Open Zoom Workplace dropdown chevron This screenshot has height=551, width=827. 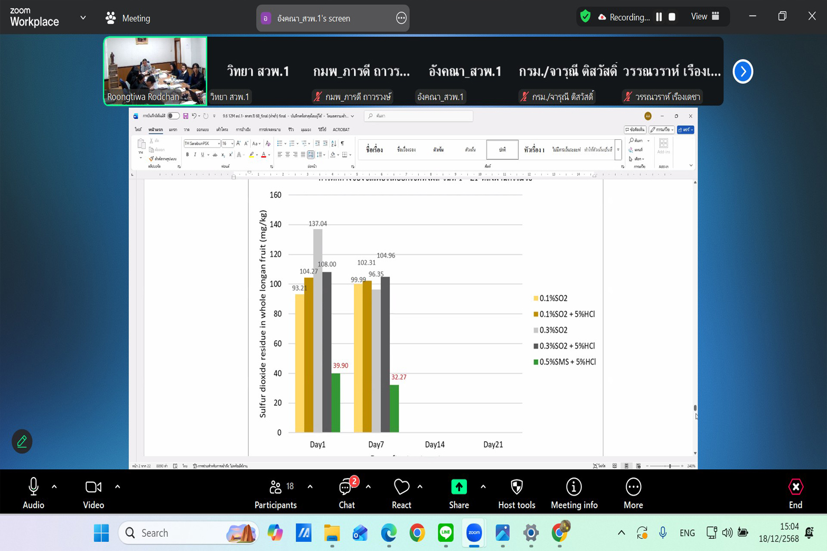[83, 17]
